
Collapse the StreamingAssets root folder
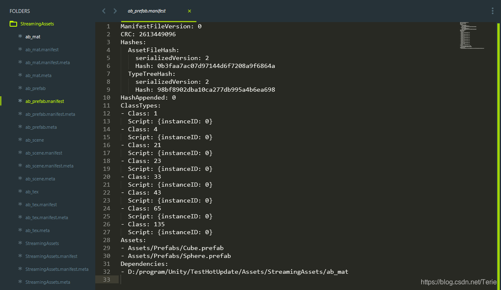37,24
